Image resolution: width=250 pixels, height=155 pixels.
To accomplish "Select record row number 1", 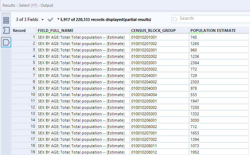I will pos(24,37).
